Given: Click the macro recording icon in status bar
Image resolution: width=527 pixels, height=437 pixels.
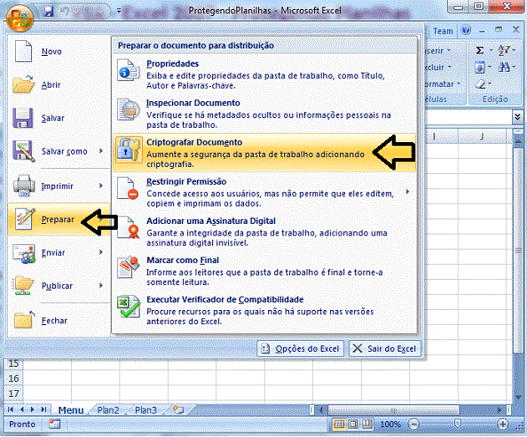Looking at the screenshot, I should [54, 424].
